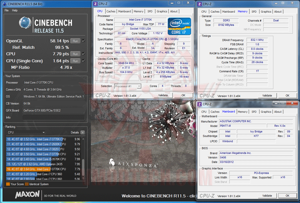Click the Details arrow button in Ranking

click(x=82, y=132)
